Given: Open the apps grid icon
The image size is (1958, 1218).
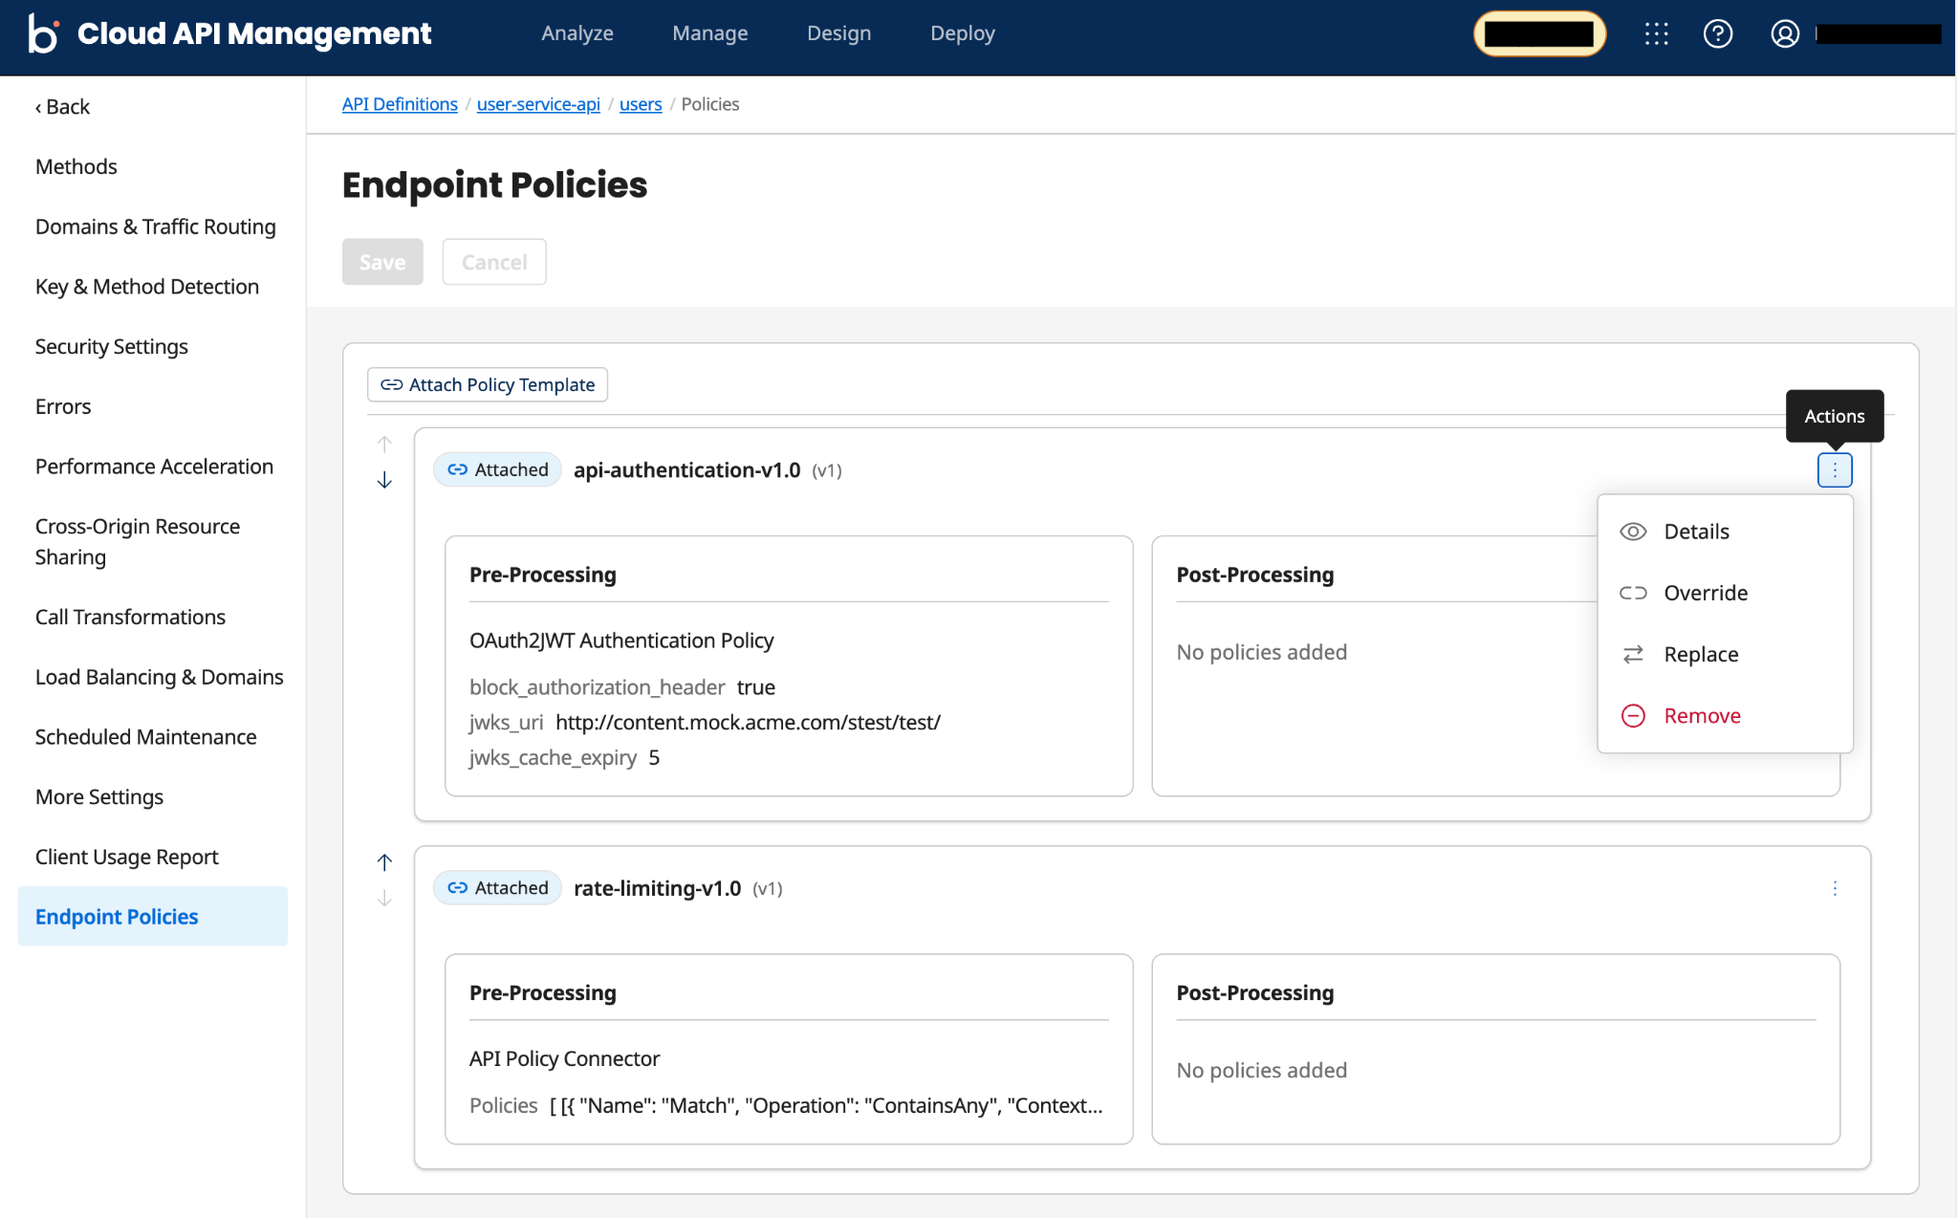Looking at the screenshot, I should click(x=1656, y=33).
